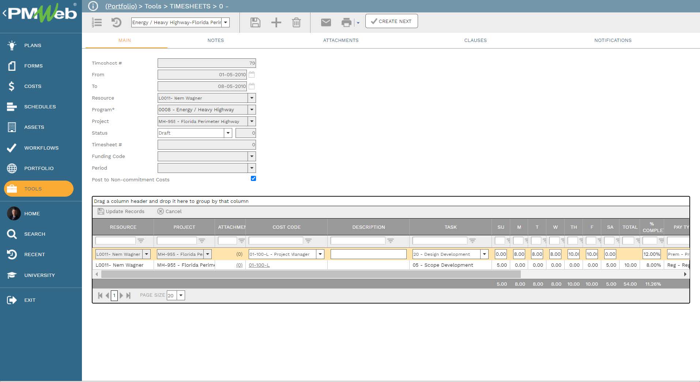Switch to the Attachments tab
Viewport: 700px width, 382px height.
tap(340, 40)
